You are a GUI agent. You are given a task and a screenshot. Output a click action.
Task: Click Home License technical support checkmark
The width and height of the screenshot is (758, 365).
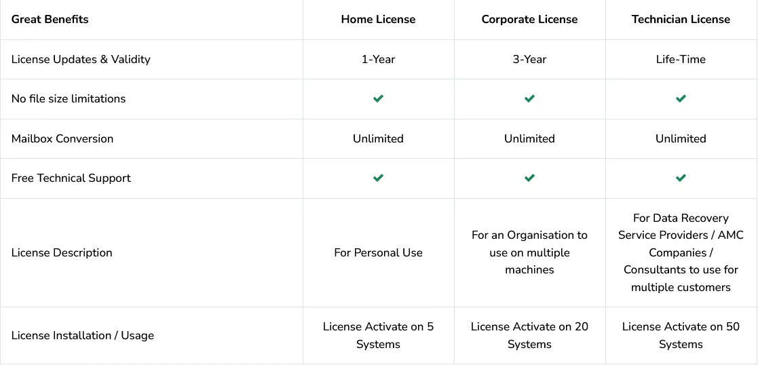pos(378,178)
